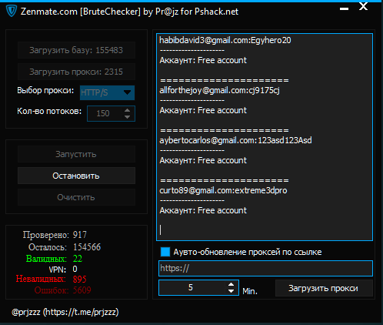Place cursor in the results log box
This screenshot has width=383, height=325.
[265, 137]
